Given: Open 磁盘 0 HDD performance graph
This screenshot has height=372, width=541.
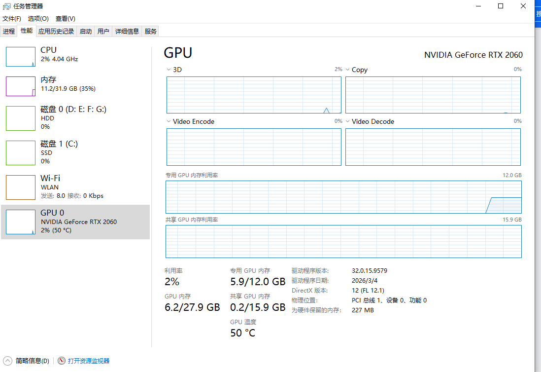Looking at the screenshot, I should pos(21,118).
